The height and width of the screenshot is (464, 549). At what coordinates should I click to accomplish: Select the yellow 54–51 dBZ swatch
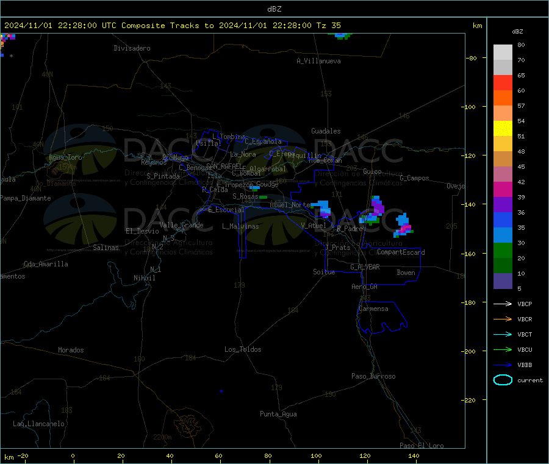pos(503,129)
